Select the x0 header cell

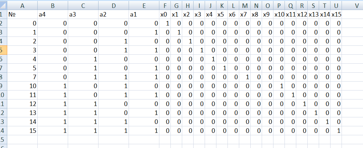(165, 14)
